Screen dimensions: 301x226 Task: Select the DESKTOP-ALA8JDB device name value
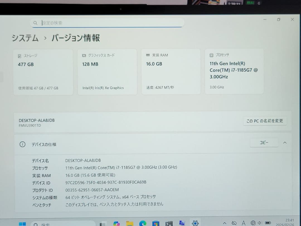tap(83, 160)
